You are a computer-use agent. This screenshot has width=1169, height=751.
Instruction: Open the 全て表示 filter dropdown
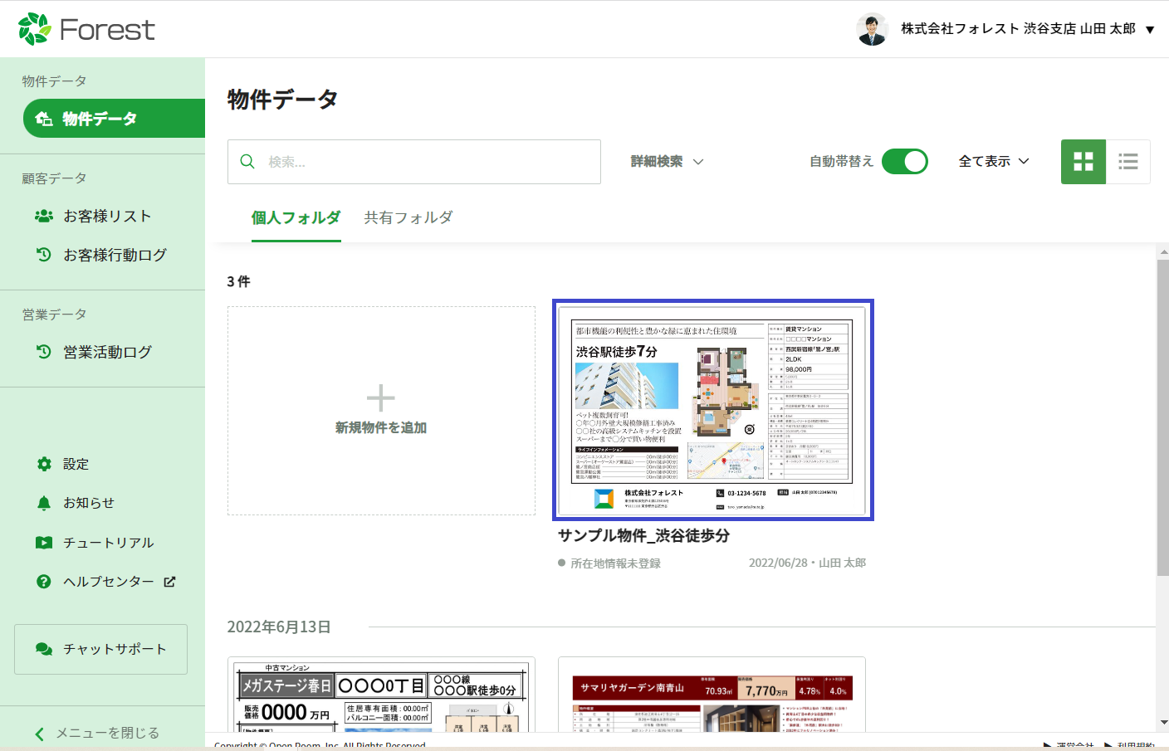click(x=994, y=162)
